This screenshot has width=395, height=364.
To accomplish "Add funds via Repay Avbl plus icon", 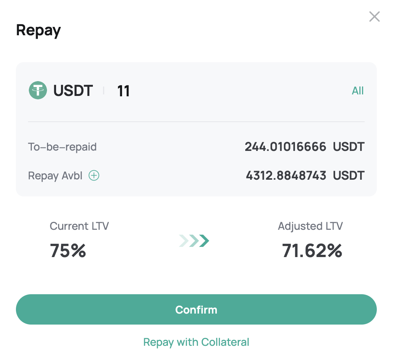I will pos(94,175).
